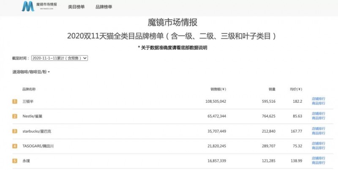Screen dimensions: 338x170
Task: Open 店铺排行 link for 永璞
Action: point(319,158)
